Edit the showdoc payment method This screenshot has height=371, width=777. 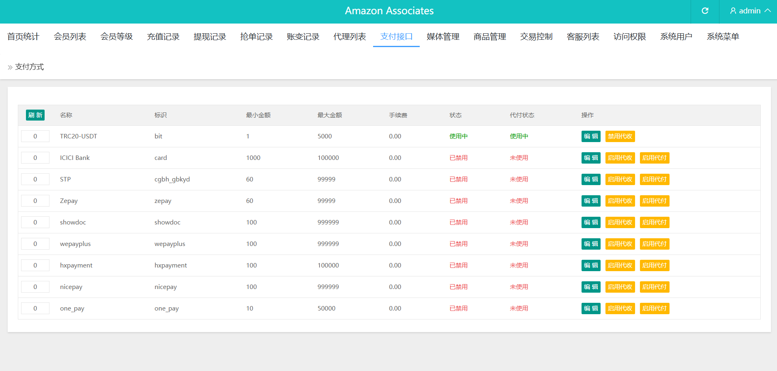[590, 222]
